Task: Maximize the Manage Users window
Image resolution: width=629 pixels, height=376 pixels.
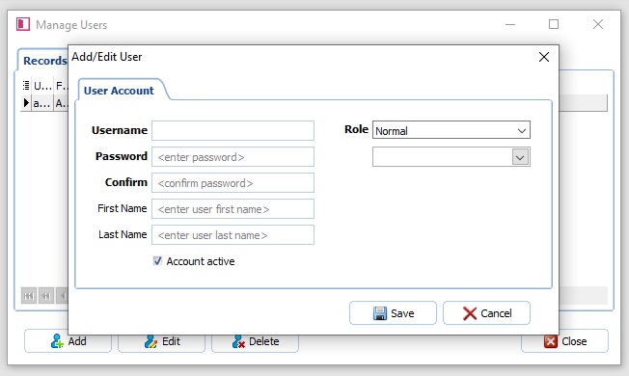Action: coord(554,24)
